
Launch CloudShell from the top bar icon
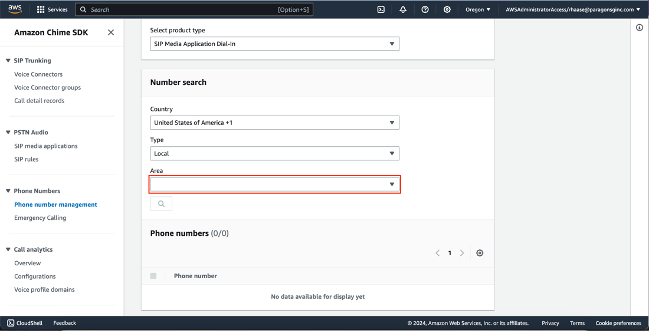click(381, 9)
